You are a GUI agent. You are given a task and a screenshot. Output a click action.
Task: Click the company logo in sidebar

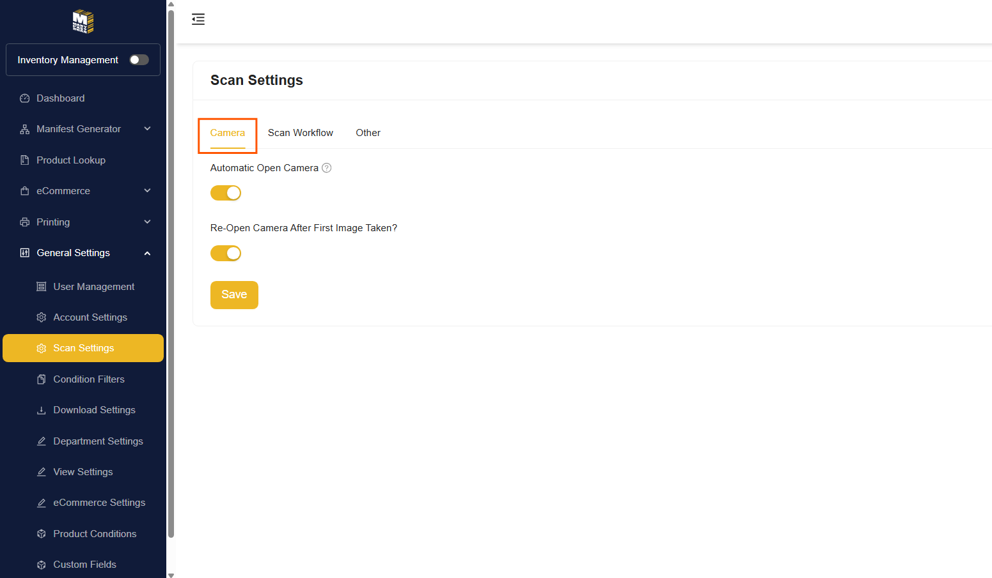(83, 21)
